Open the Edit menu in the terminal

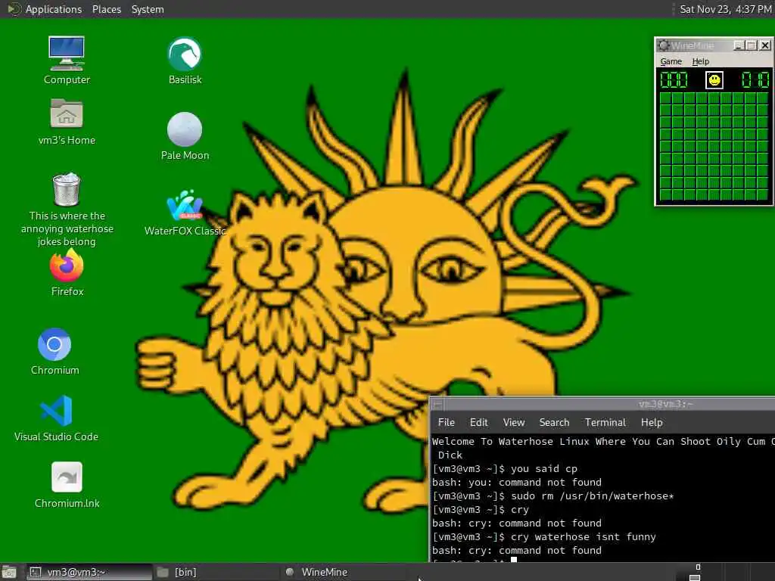[x=478, y=422]
